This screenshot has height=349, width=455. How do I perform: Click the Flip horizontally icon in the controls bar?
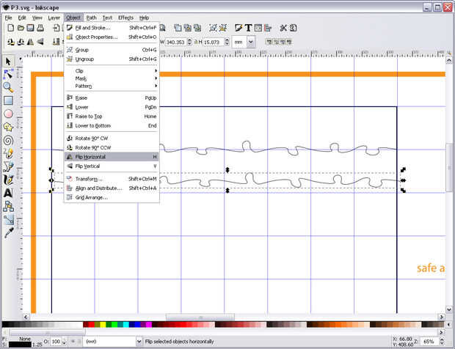[x=30, y=42]
